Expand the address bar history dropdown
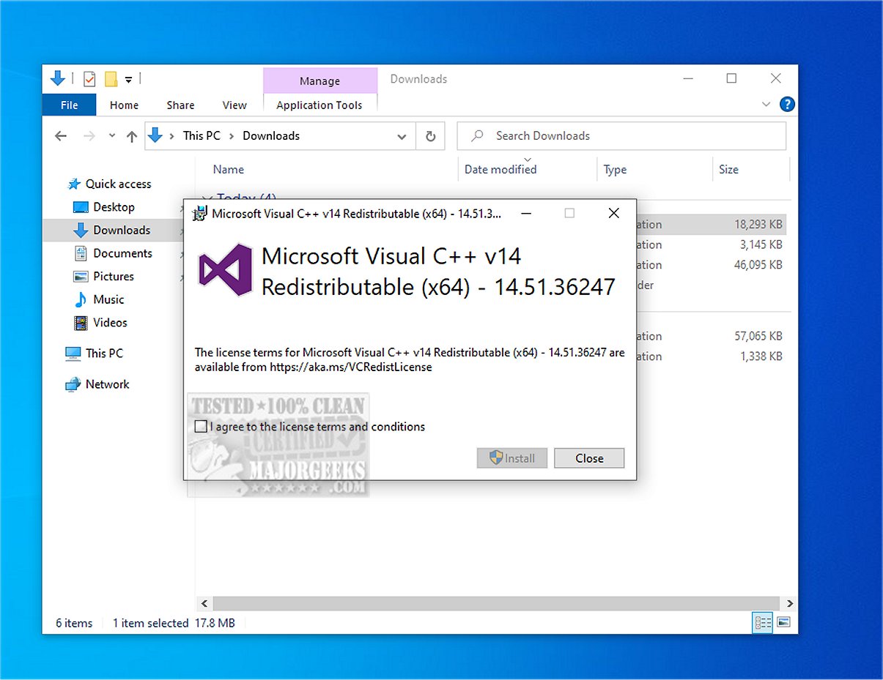Screen dimensions: 883x680 click(402, 136)
